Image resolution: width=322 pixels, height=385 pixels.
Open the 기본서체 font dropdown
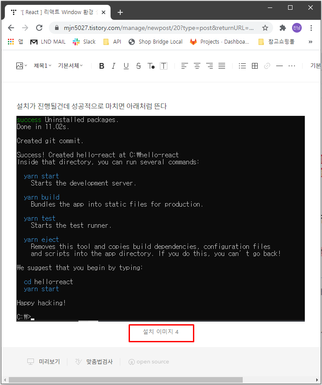coord(70,66)
